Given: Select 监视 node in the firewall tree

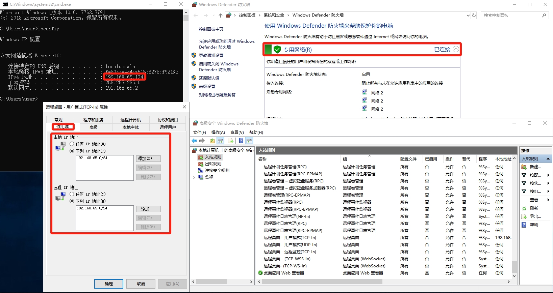Looking at the screenshot, I should (x=209, y=177).
